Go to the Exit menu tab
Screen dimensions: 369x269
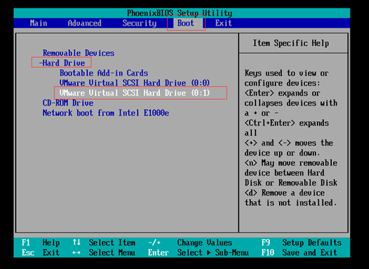(223, 23)
